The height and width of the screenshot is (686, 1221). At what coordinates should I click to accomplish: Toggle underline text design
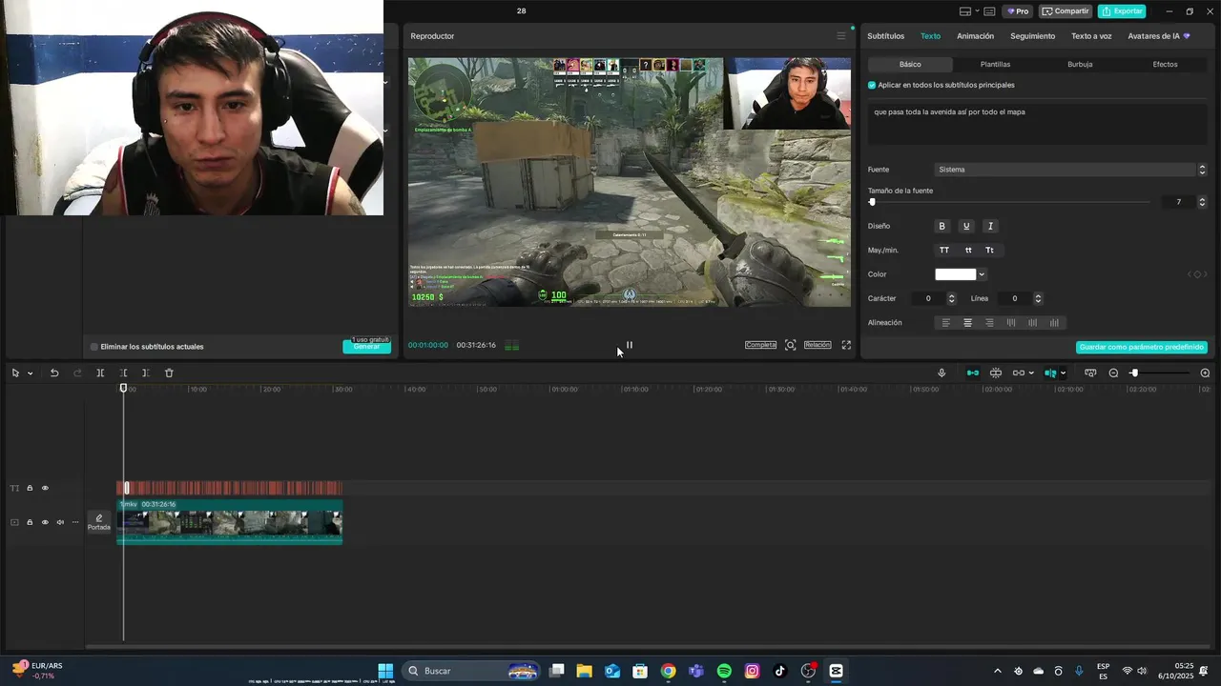pos(966,227)
